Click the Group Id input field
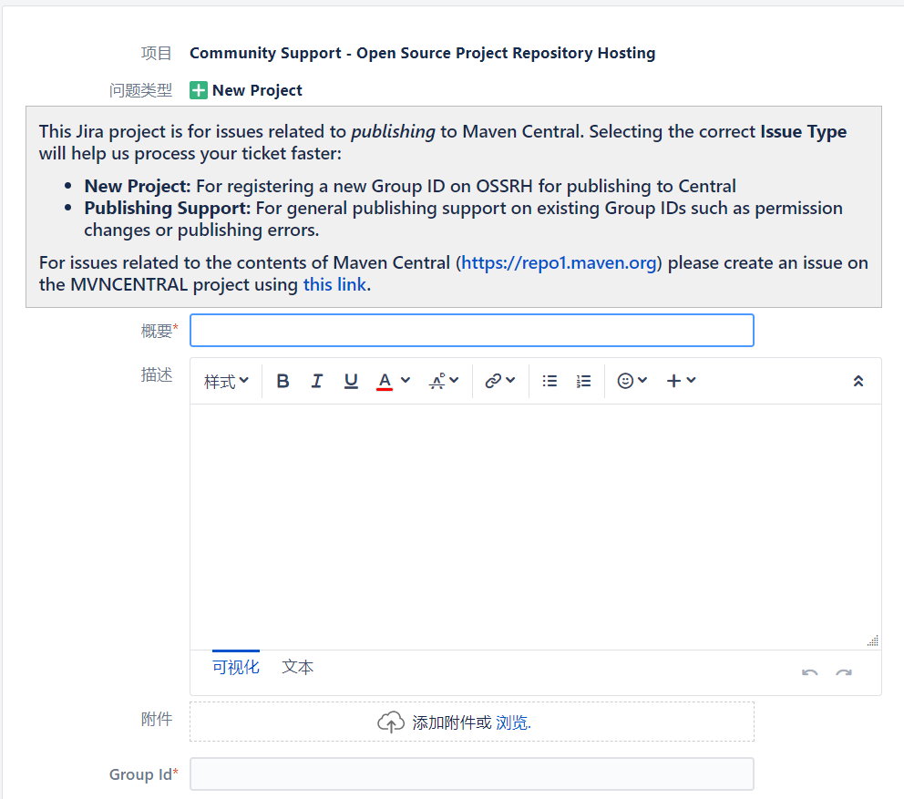 click(x=472, y=774)
